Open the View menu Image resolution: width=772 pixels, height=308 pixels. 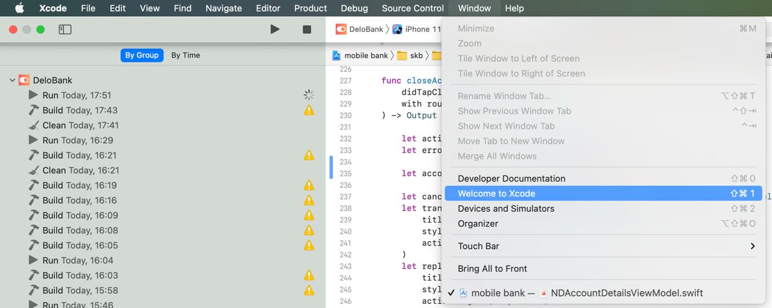tap(150, 8)
